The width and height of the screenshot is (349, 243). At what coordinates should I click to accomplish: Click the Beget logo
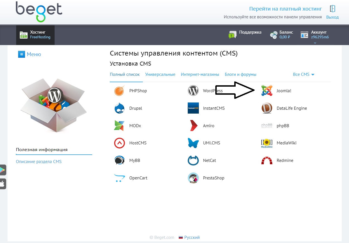tap(39, 12)
